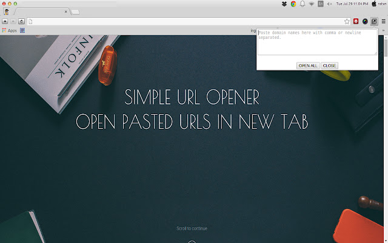Open the Chrome icon in menu bar
The image size is (388, 243).
[293, 4]
